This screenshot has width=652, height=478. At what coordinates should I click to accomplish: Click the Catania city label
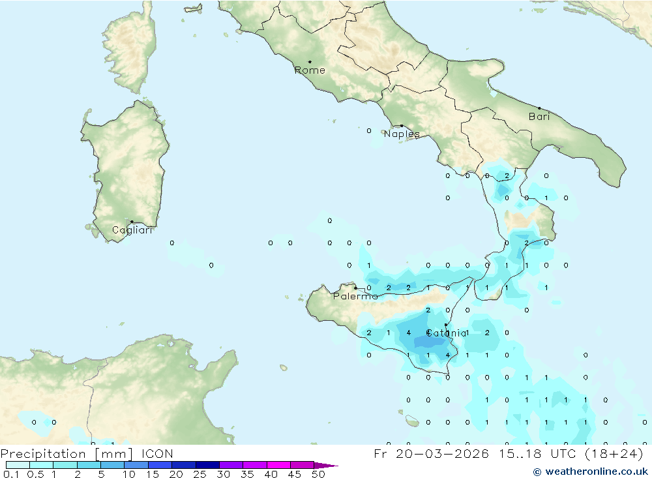(447, 333)
